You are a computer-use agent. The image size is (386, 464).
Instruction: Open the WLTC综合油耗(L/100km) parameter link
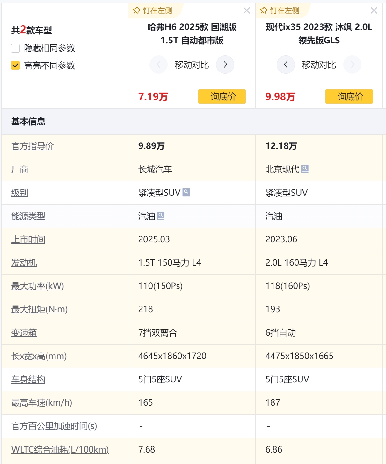60,450
